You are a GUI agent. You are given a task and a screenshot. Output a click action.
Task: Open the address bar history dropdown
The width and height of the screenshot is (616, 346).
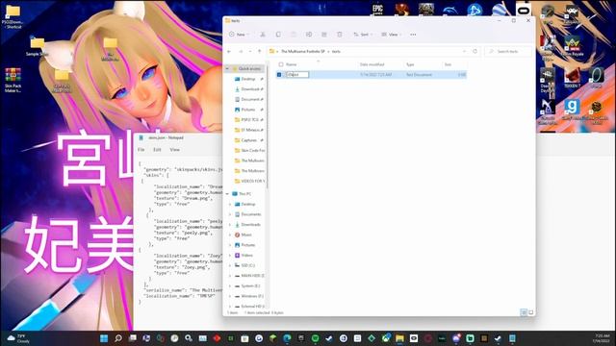tap(464, 51)
